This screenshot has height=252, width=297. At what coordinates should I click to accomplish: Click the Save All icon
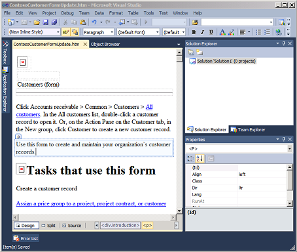point(54,22)
